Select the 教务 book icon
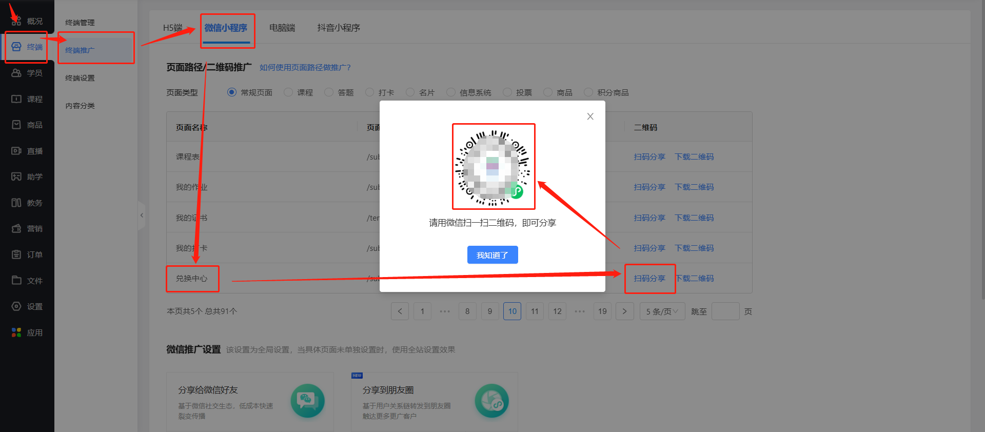The image size is (985, 432). [x=16, y=203]
